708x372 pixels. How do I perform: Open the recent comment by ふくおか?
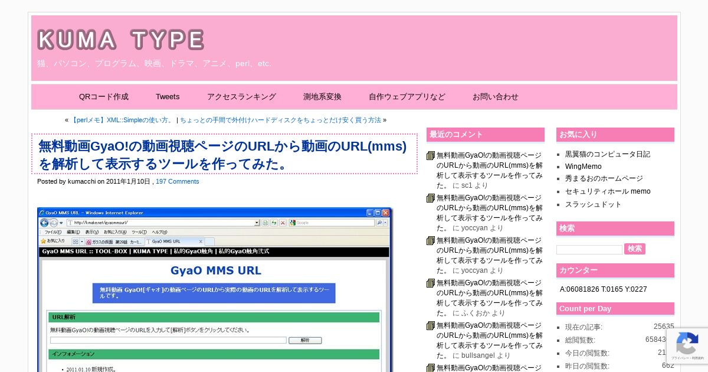[489, 298]
